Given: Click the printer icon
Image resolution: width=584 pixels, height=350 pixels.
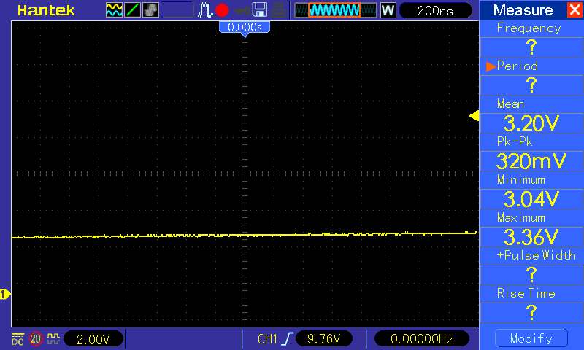Looking at the screenshot, I should click(x=278, y=10).
